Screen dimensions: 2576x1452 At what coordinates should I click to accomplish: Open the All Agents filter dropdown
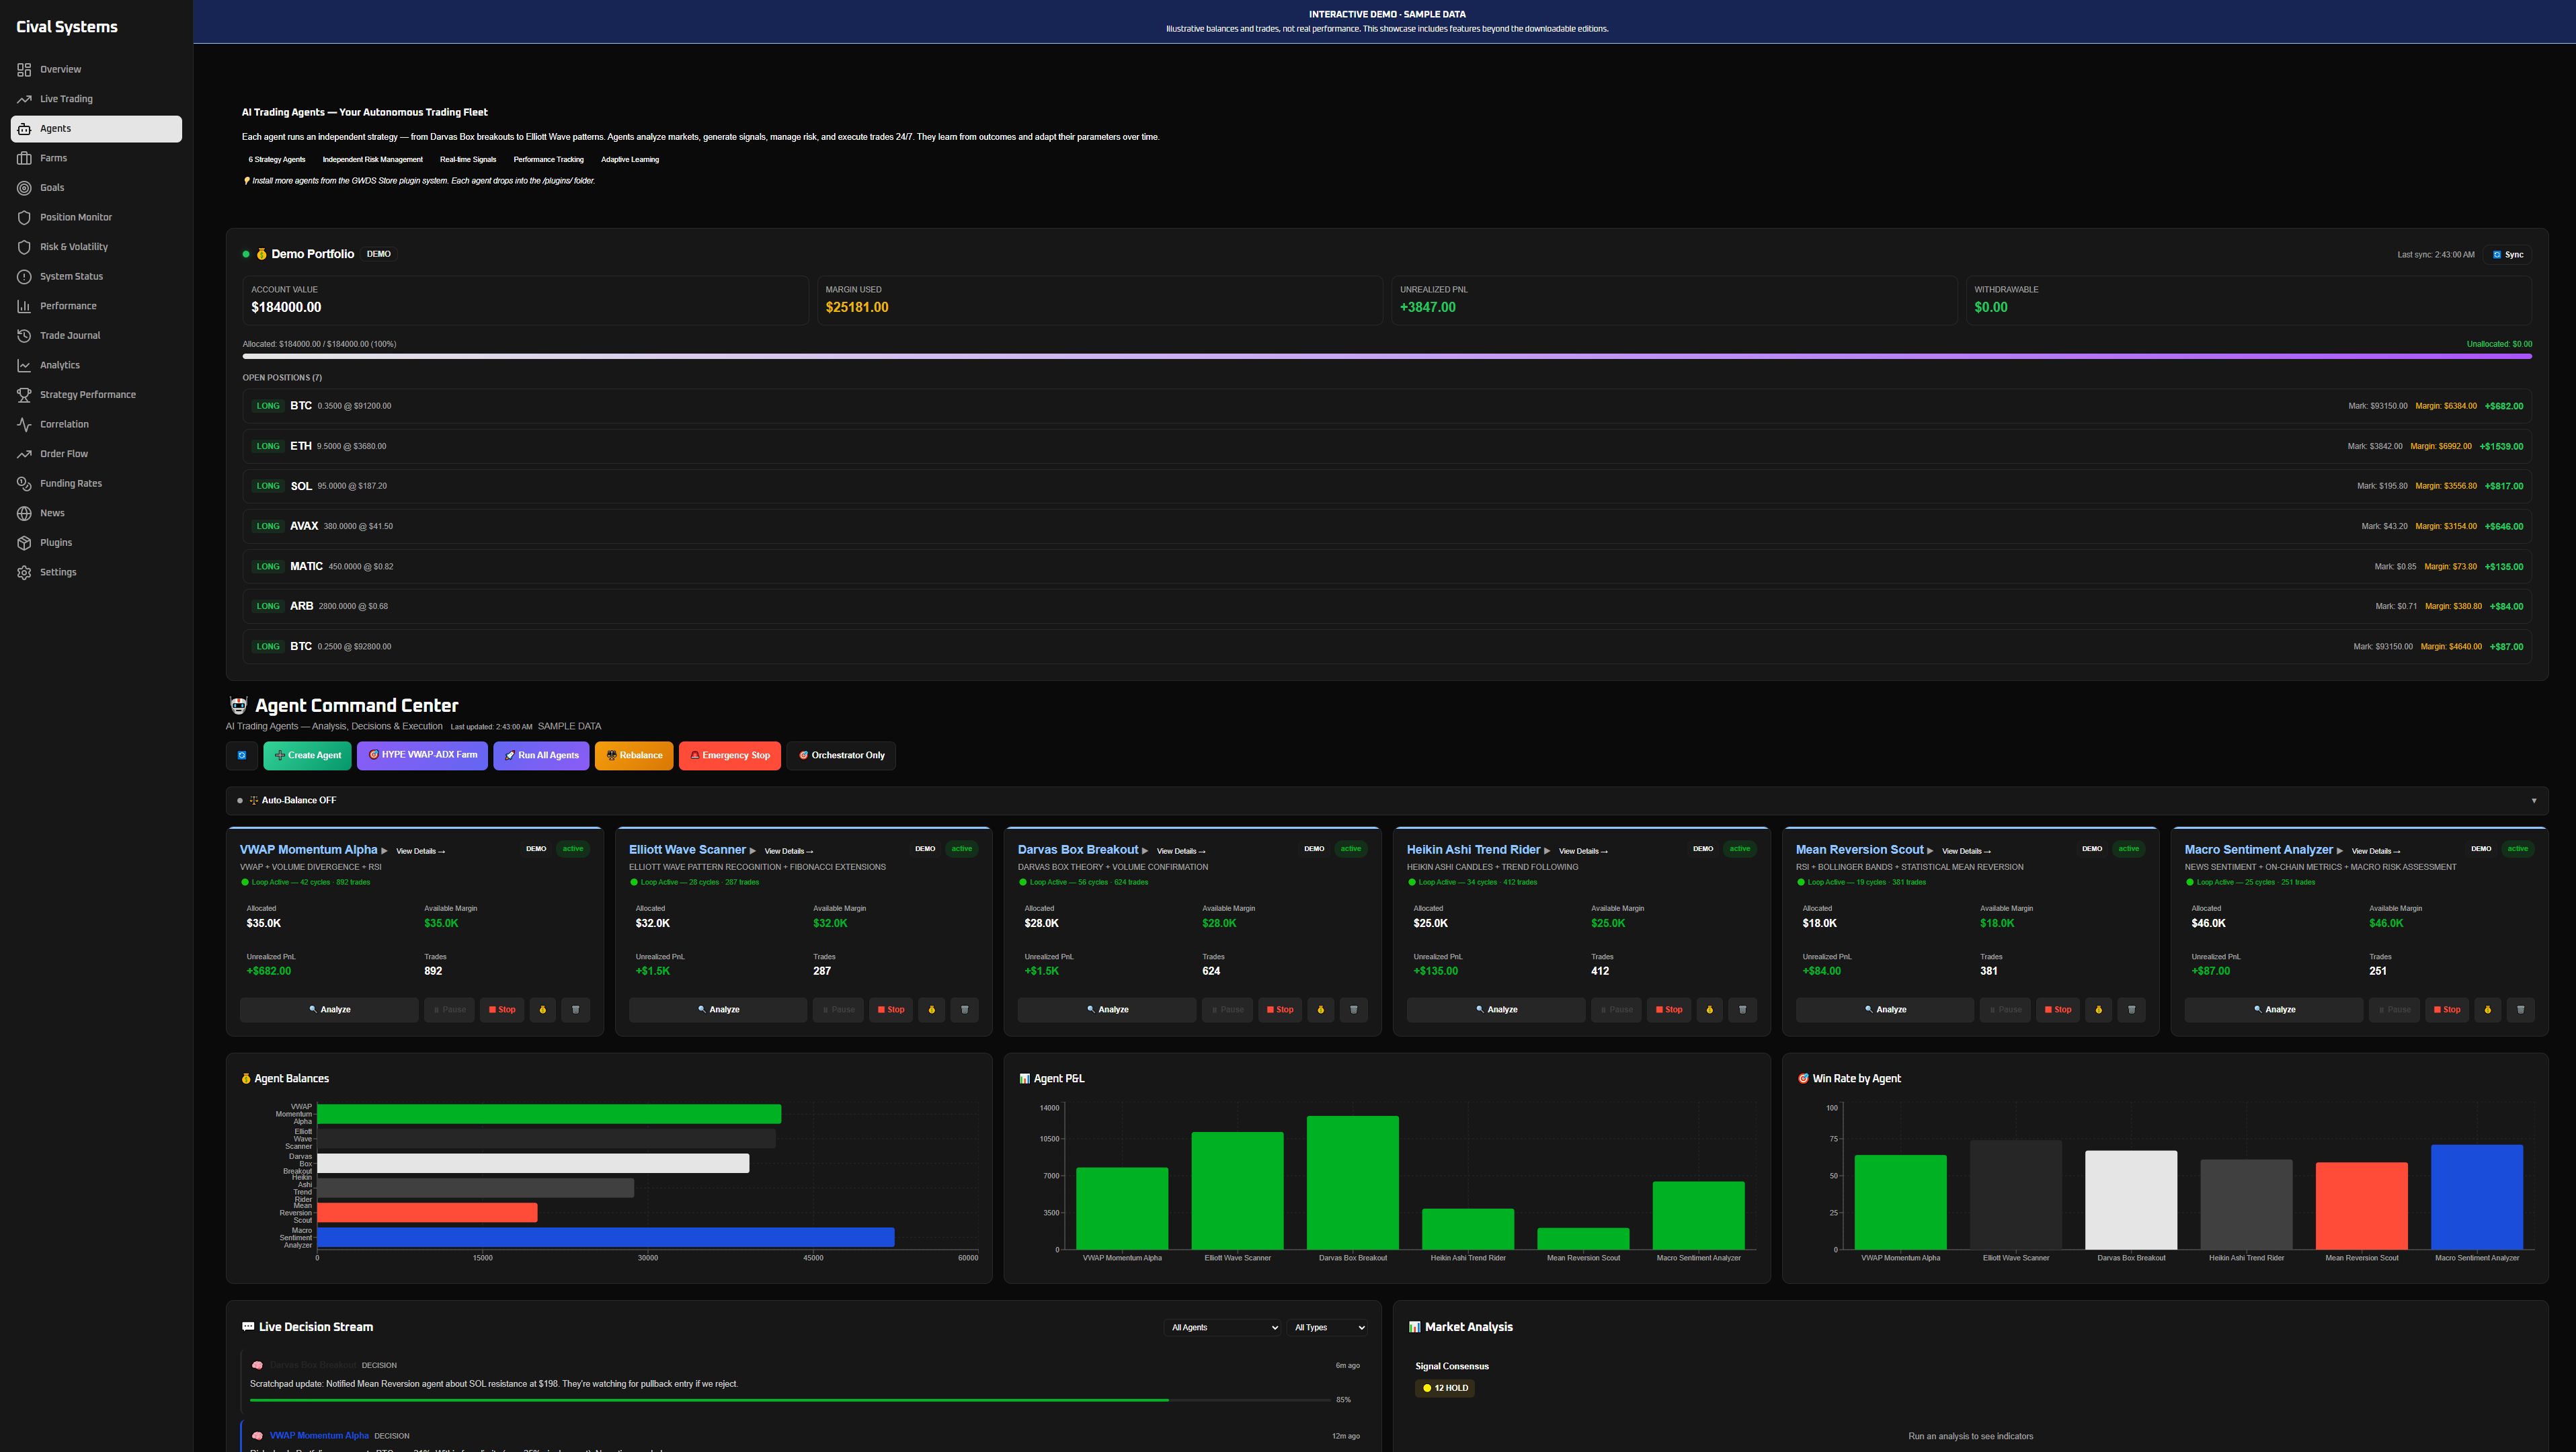[x=1224, y=1327]
